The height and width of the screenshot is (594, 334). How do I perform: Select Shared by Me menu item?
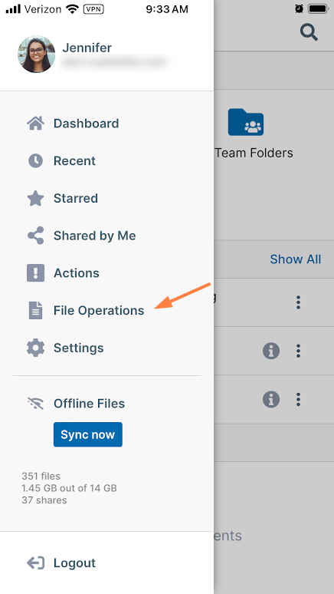[94, 236]
